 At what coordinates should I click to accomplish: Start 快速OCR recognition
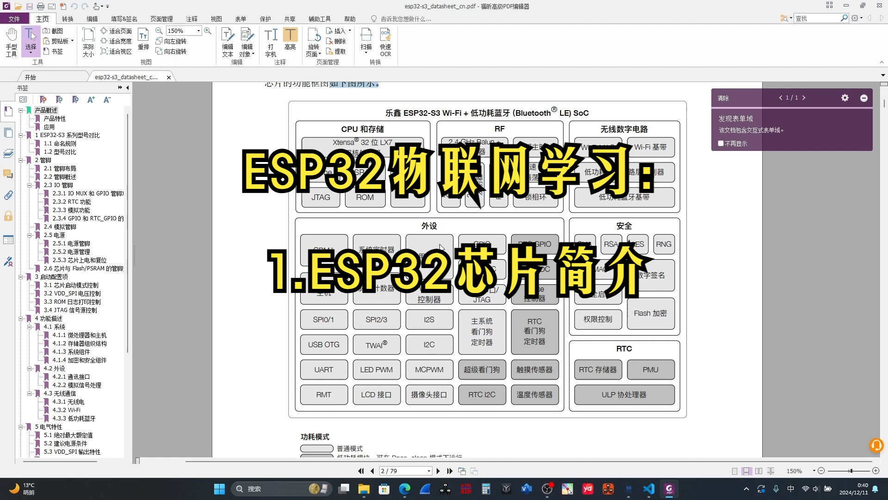point(385,42)
